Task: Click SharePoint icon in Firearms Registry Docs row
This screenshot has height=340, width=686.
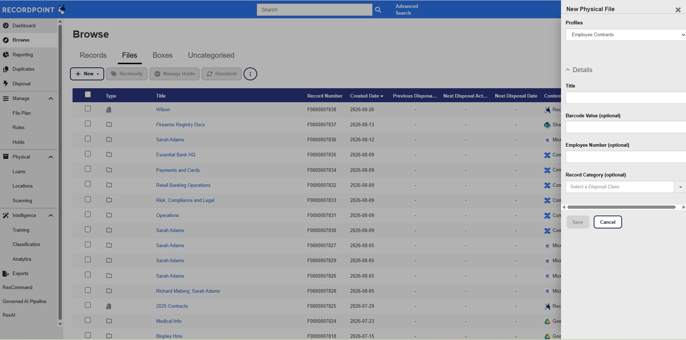Action: point(547,125)
